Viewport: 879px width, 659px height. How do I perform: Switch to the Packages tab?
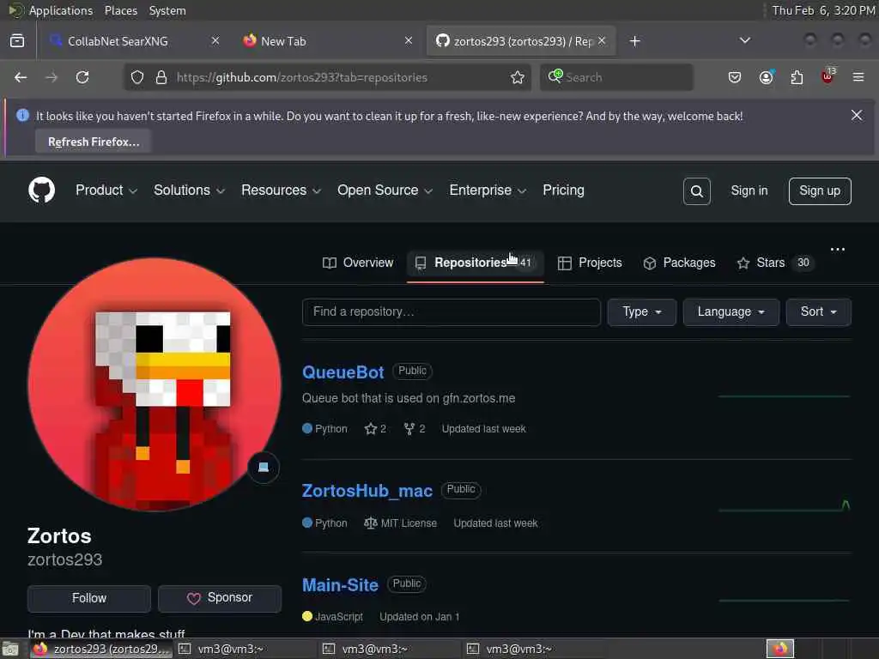coord(680,263)
